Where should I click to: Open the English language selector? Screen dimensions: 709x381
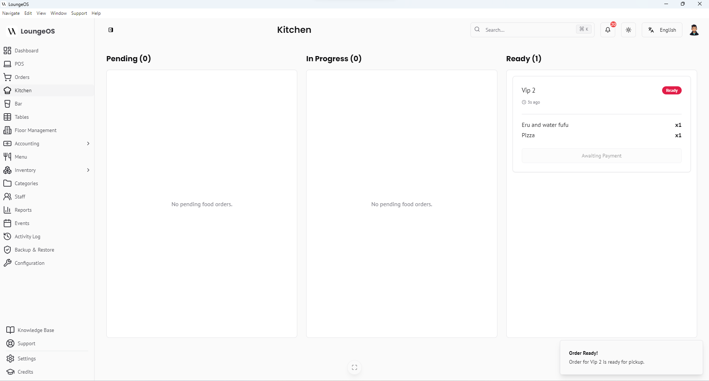click(x=662, y=30)
